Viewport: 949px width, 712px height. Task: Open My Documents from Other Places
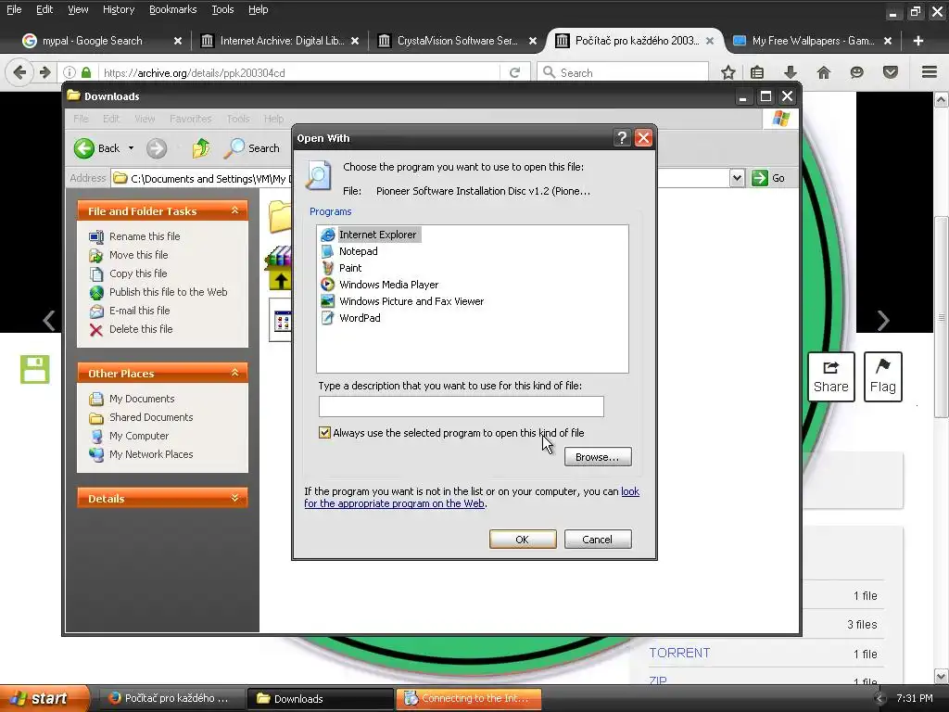tap(142, 399)
